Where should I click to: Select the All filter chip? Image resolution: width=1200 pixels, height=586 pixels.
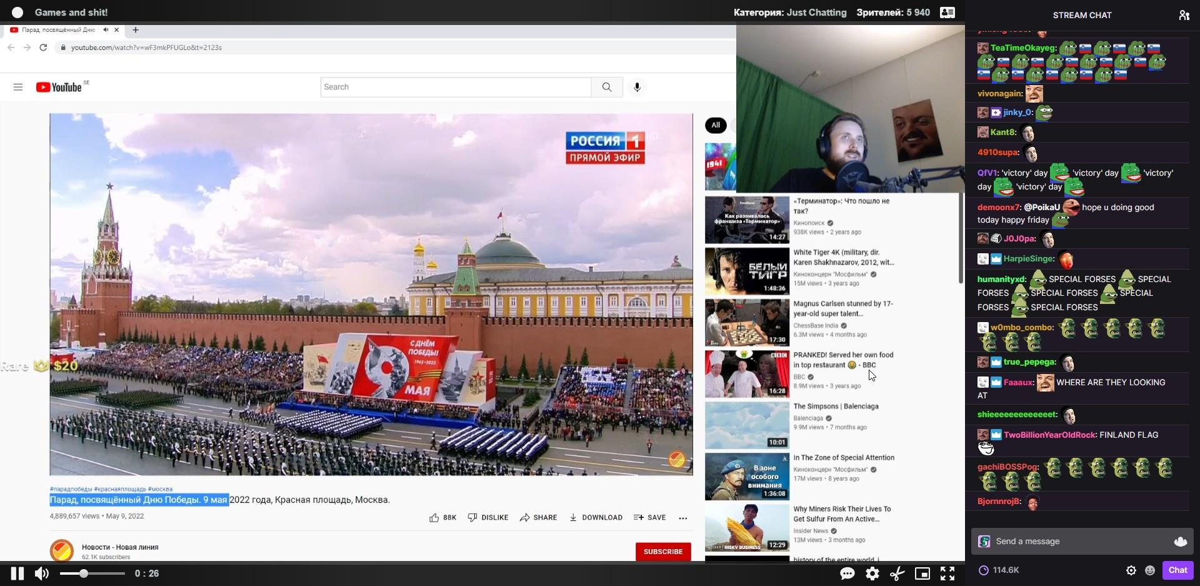click(716, 125)
